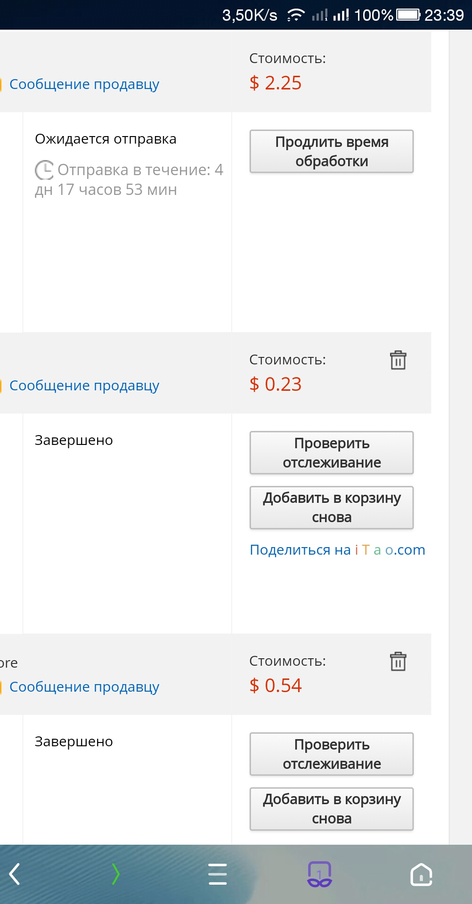Click 'Продлить время обработки' button
Viewport: 472px width, 904px height.
332,152
